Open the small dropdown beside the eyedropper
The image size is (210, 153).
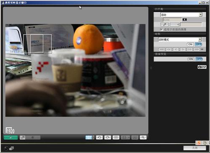click(174, 25)
